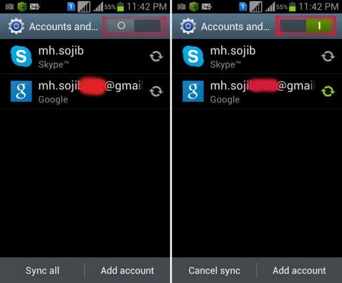Tap Skype sync icon in left screen
This screenshot has width=342, height=283.
156,56
